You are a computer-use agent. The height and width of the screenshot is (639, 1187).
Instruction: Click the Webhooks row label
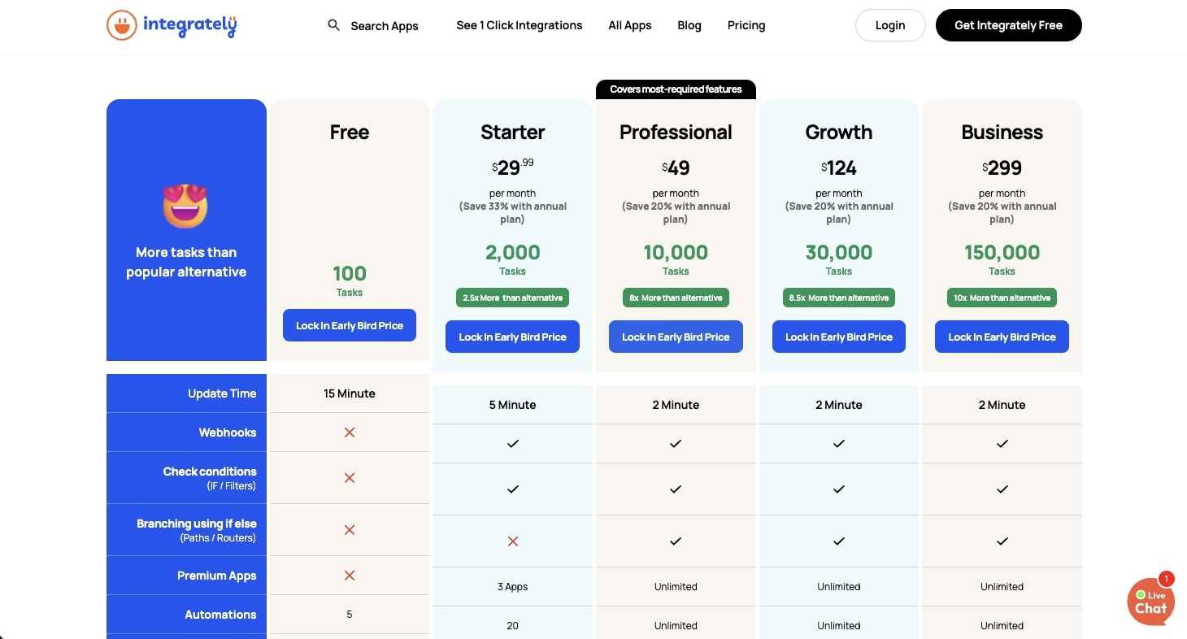coord(228,433)
